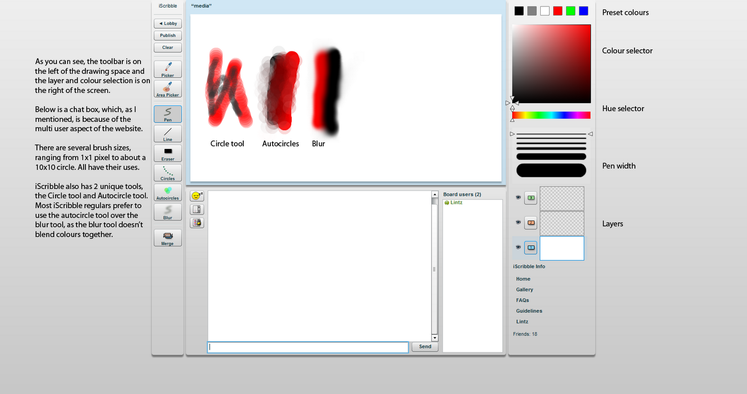747x394 pixels.
Task: Click the chat scrollbar up arrow
Action: (435, 194)
